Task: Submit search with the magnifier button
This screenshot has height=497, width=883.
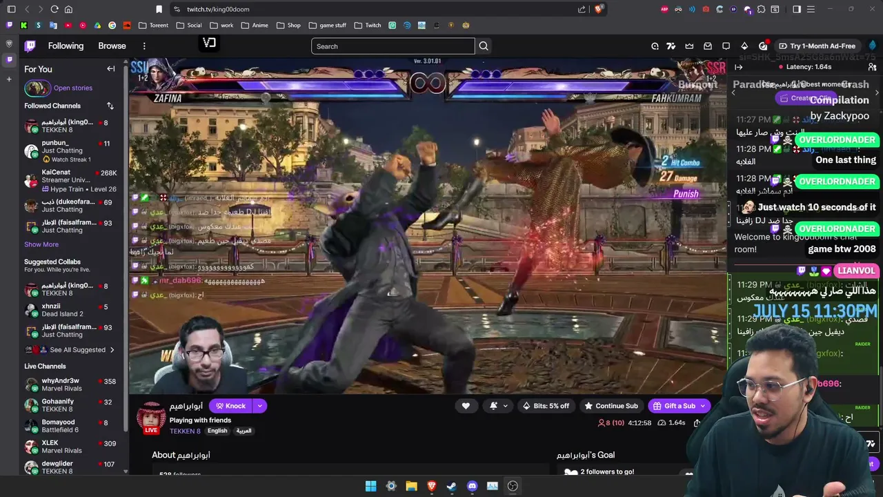Action: click(484, 46)
